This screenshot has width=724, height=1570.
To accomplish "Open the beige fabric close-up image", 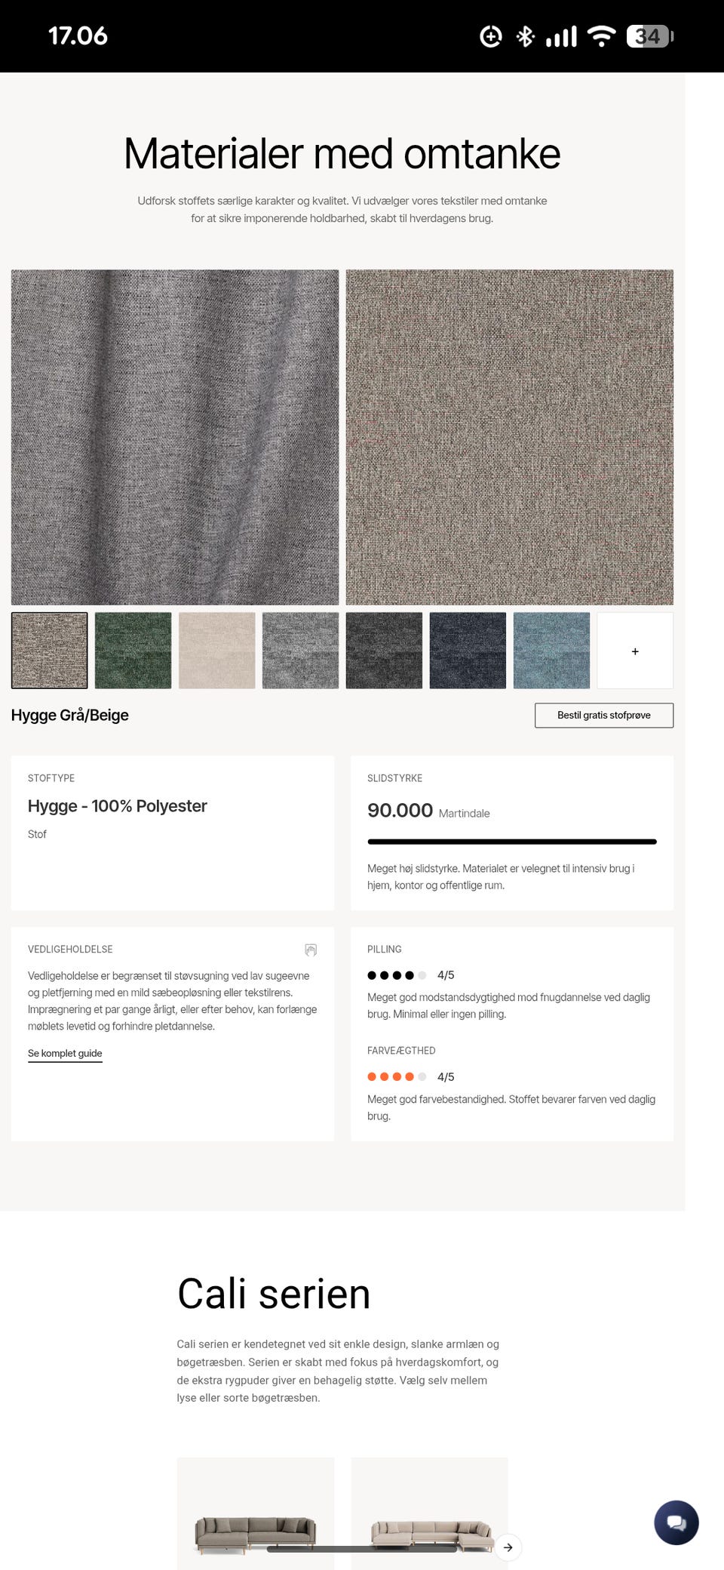I will click(x=510, y=437).
